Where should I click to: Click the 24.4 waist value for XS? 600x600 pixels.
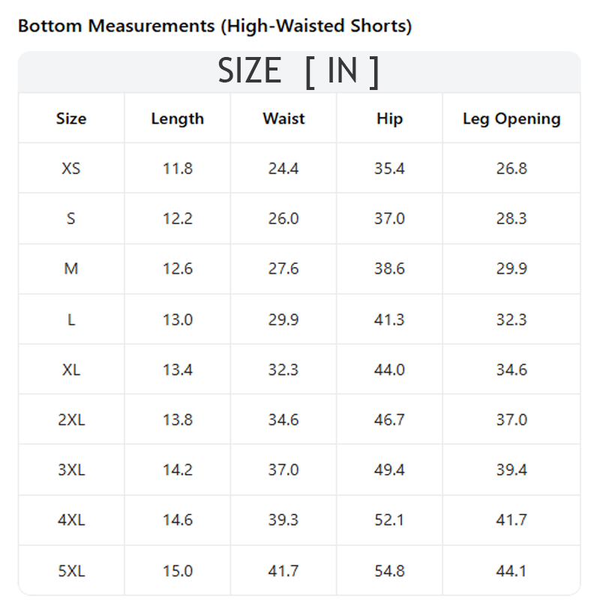(x=283, y=168)
